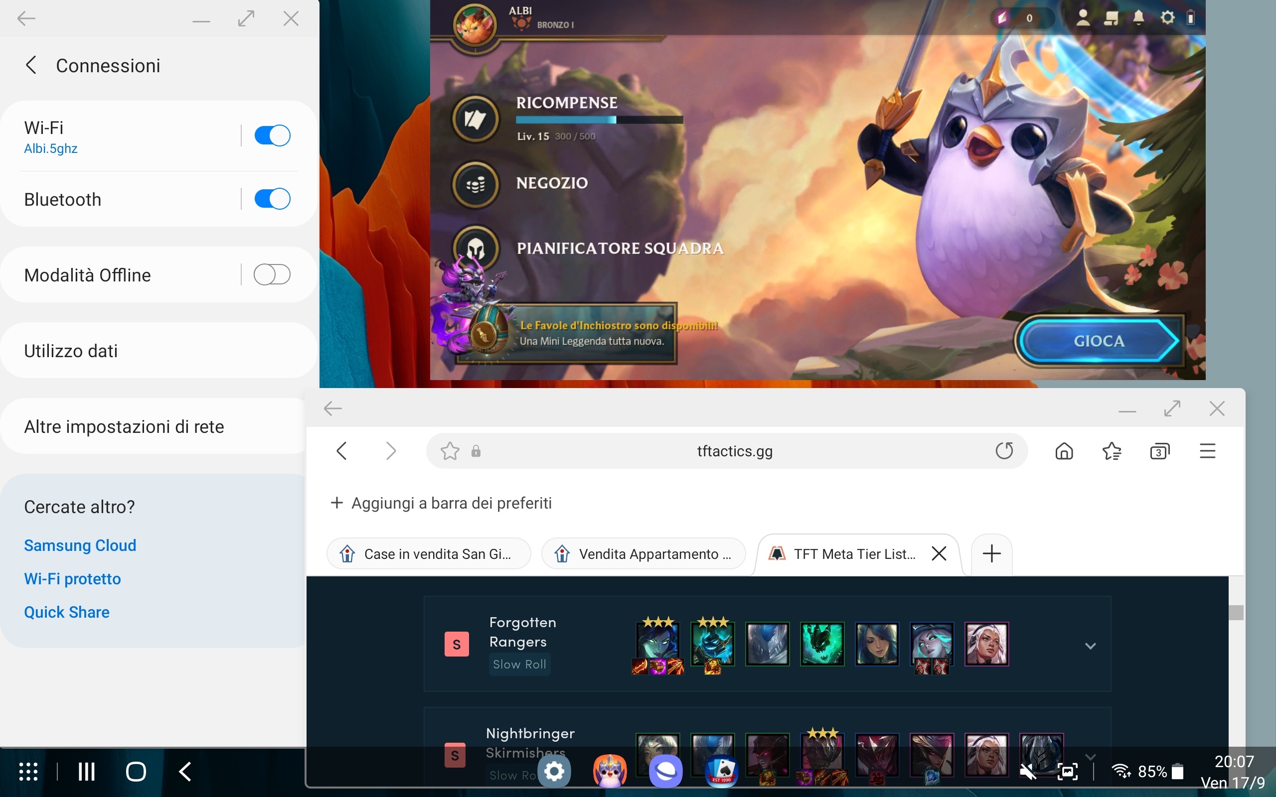
Task: Switch to Vendita Appartamento tab
Action: [x=643, y=553]
